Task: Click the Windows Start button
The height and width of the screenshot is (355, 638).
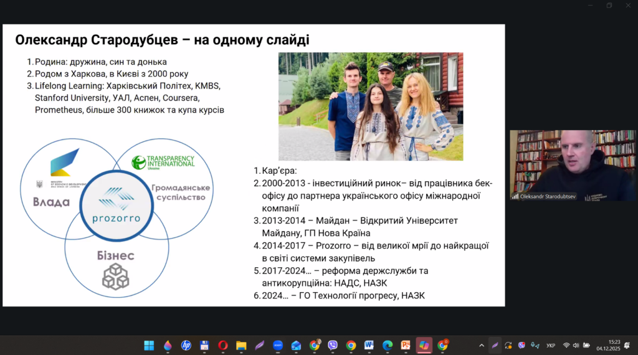Action: point(149,345)
